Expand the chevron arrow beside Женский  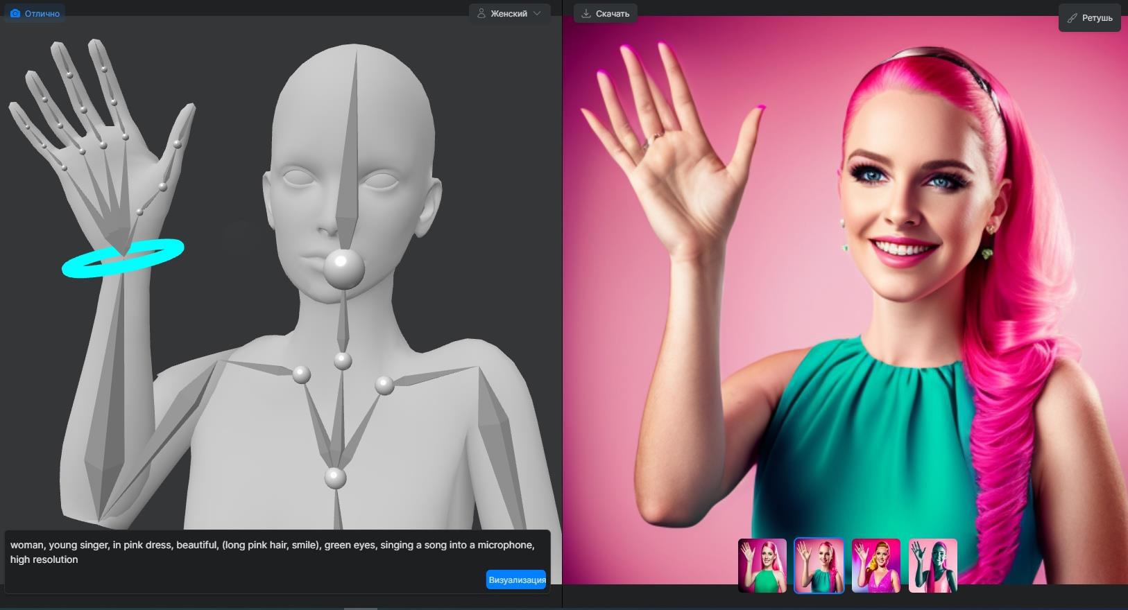coord(537,13)
